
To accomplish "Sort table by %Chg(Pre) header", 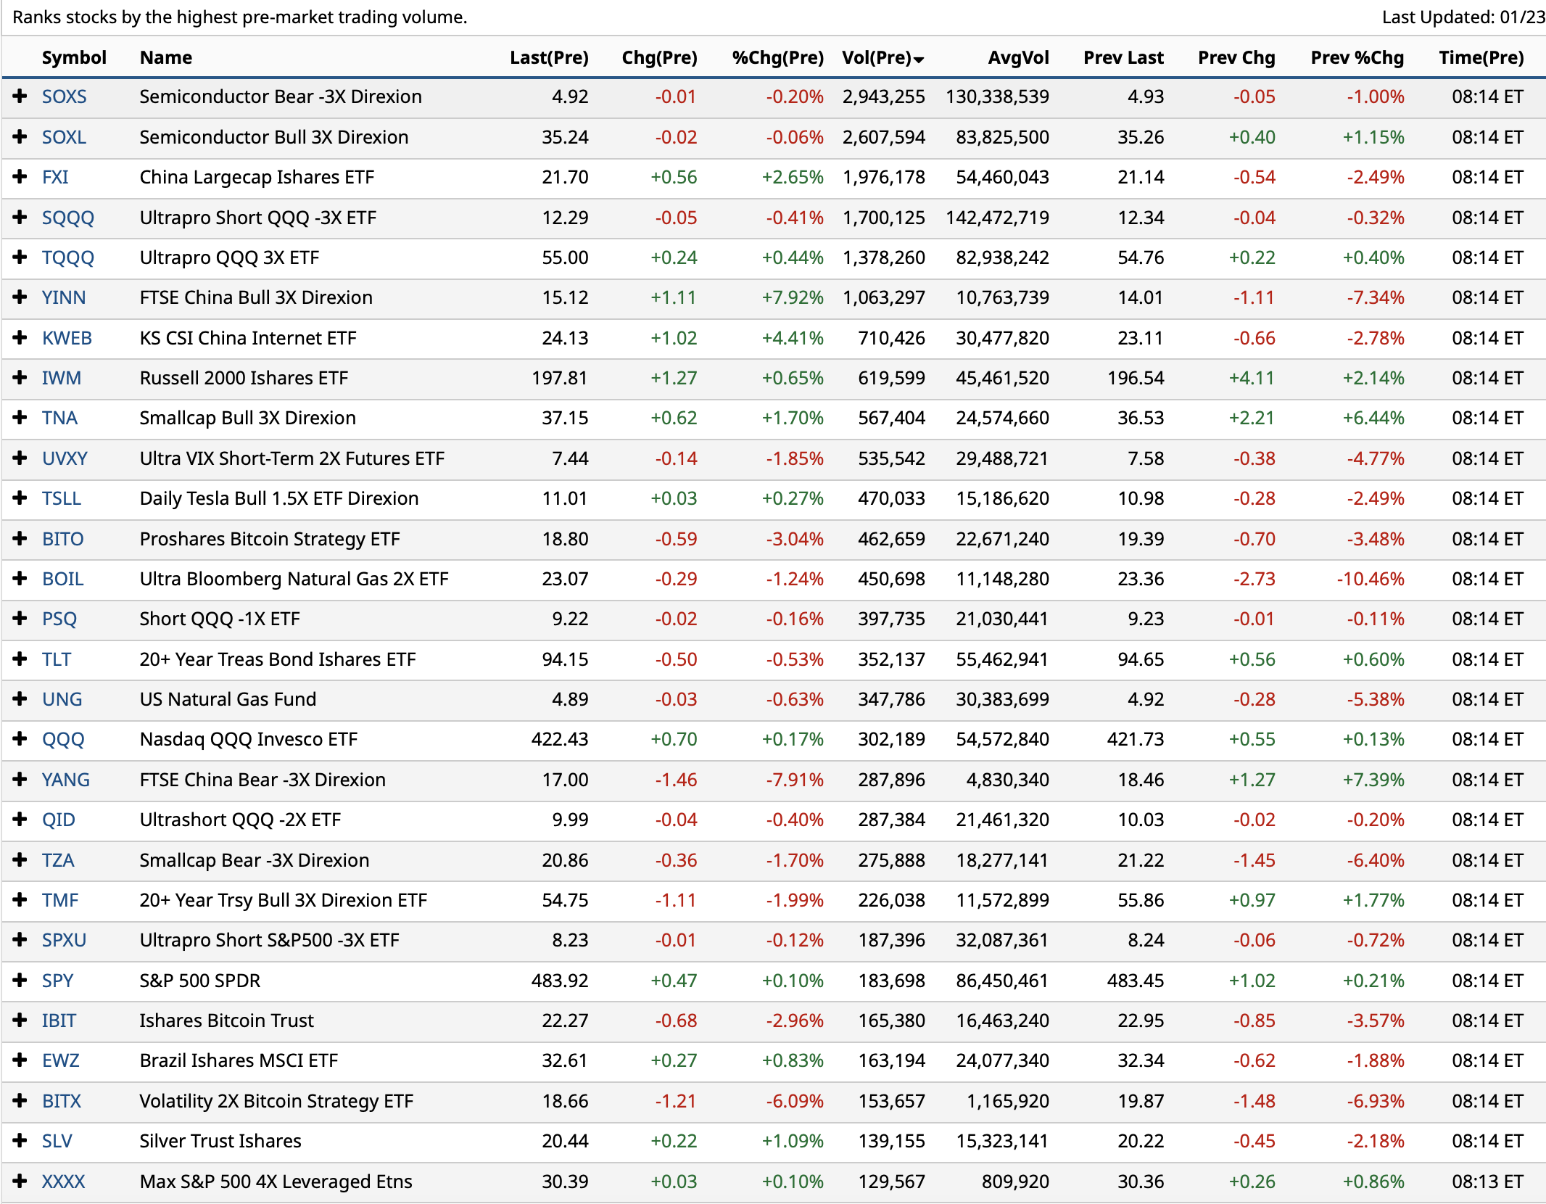I will coord(777,58).
